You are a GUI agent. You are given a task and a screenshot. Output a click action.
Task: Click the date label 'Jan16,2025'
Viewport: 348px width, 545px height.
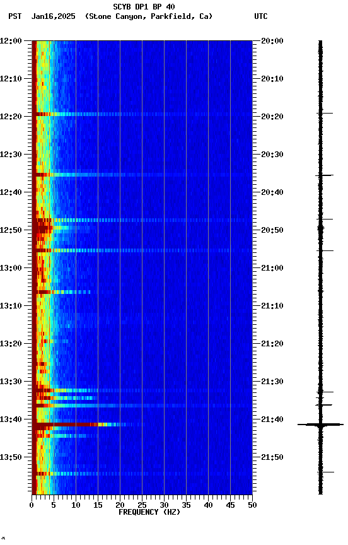pos(53,16)
